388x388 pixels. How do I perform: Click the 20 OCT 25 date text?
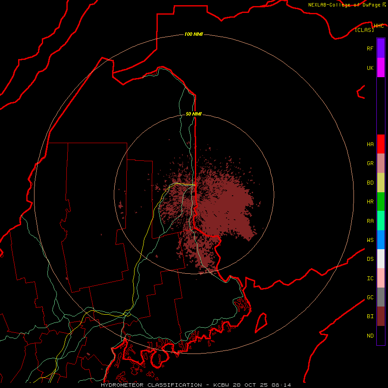click(250, 385)
